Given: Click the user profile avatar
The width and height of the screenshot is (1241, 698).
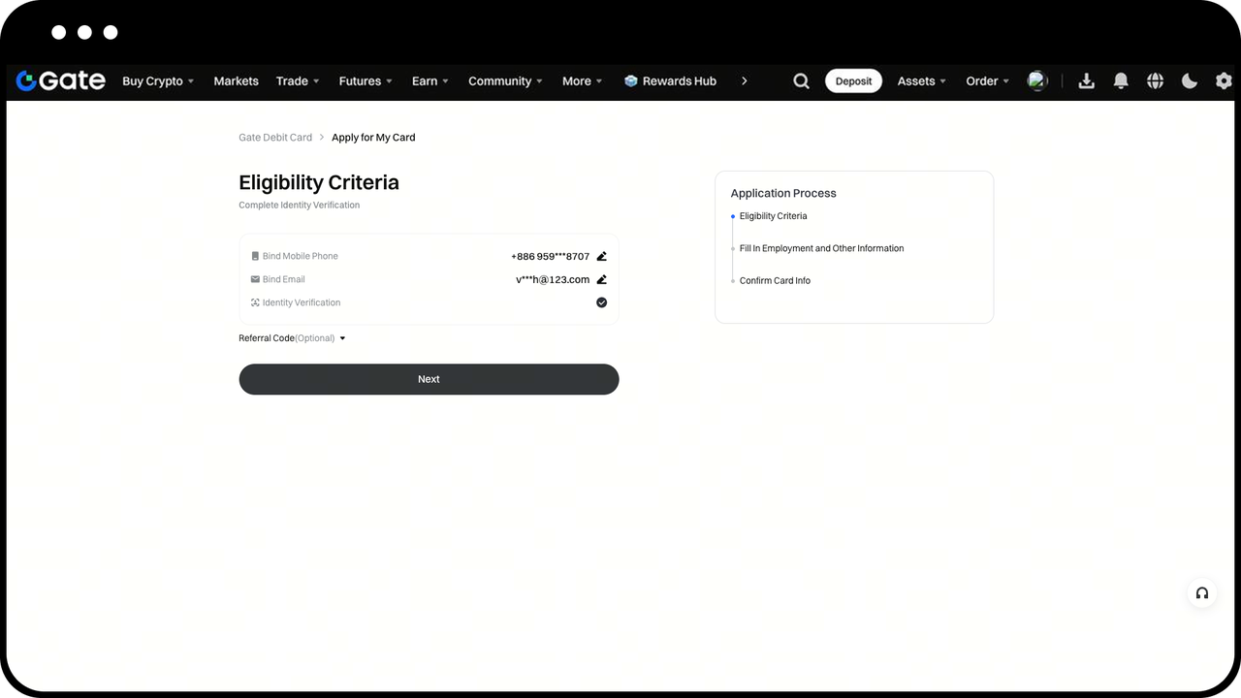Looking at the screenshot, I should (1037, 80).
